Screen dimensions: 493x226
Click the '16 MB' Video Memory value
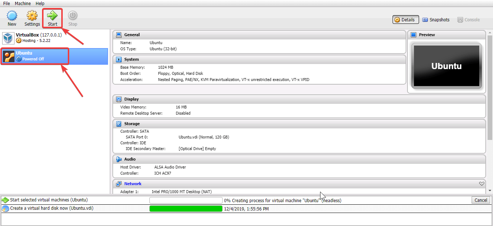coord(181,107)
